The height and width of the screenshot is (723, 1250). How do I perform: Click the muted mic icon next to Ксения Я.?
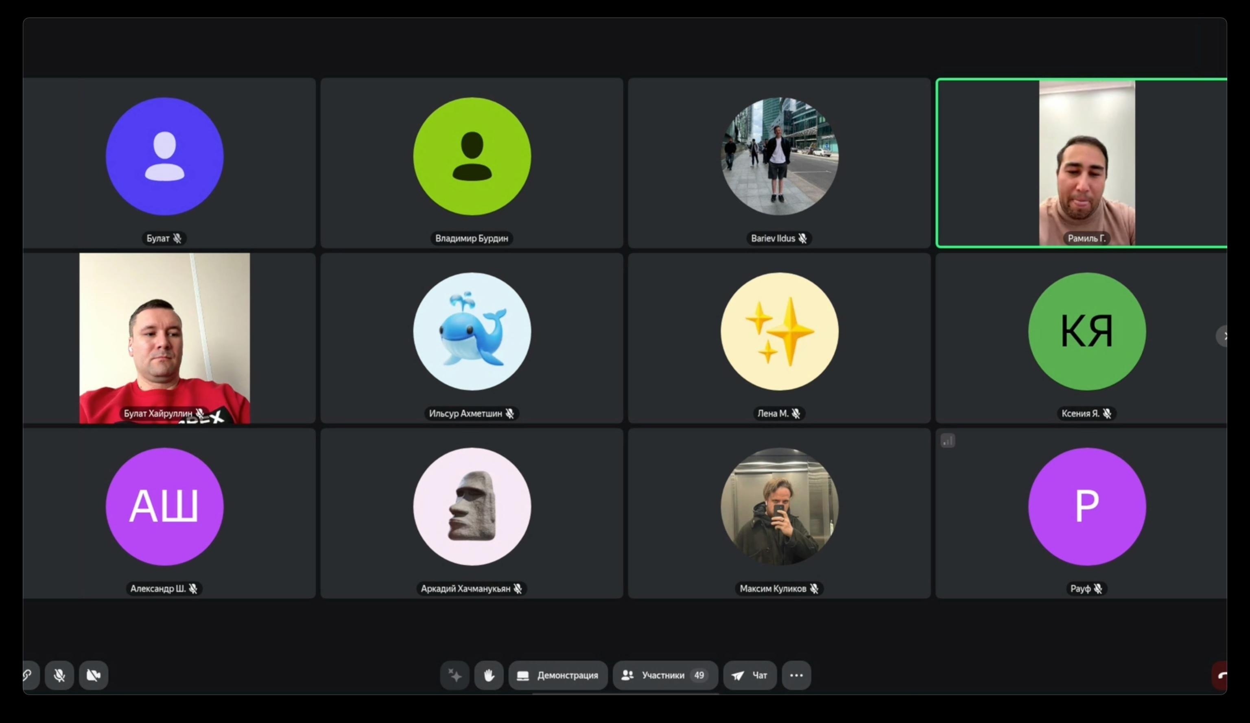coord(1107,413)
